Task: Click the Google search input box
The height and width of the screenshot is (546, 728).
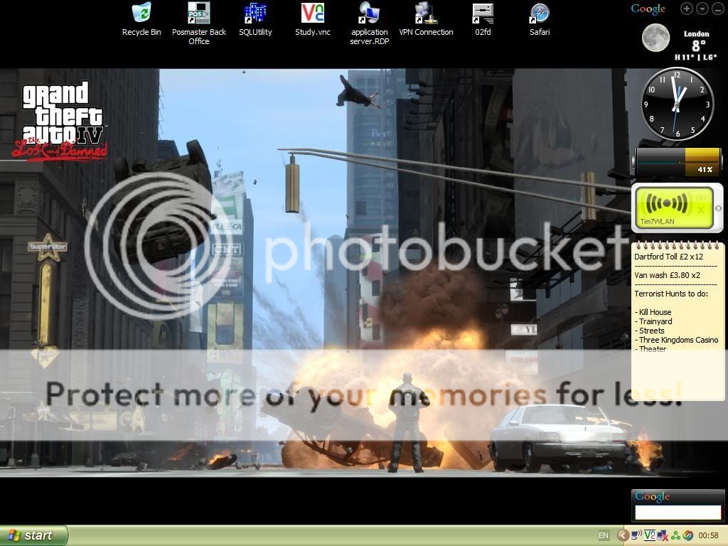Action: tap(678, 512)
